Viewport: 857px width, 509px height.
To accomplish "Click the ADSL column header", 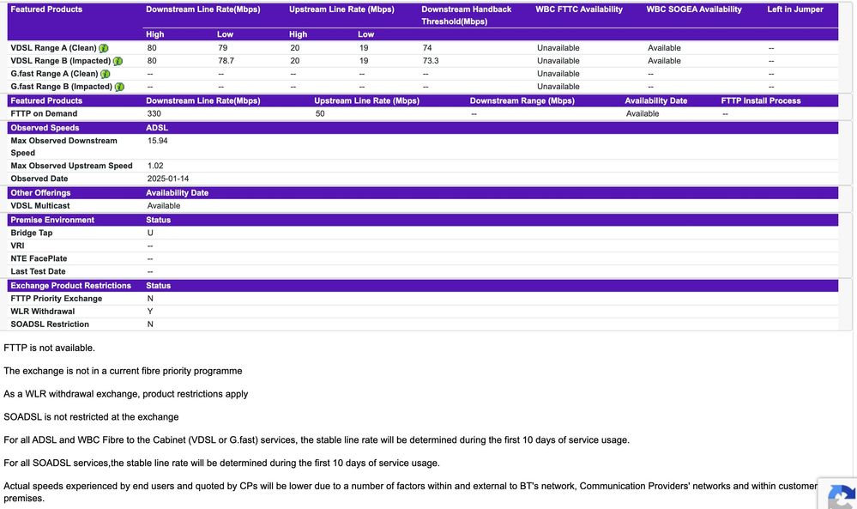I will (x=157, y=128).
